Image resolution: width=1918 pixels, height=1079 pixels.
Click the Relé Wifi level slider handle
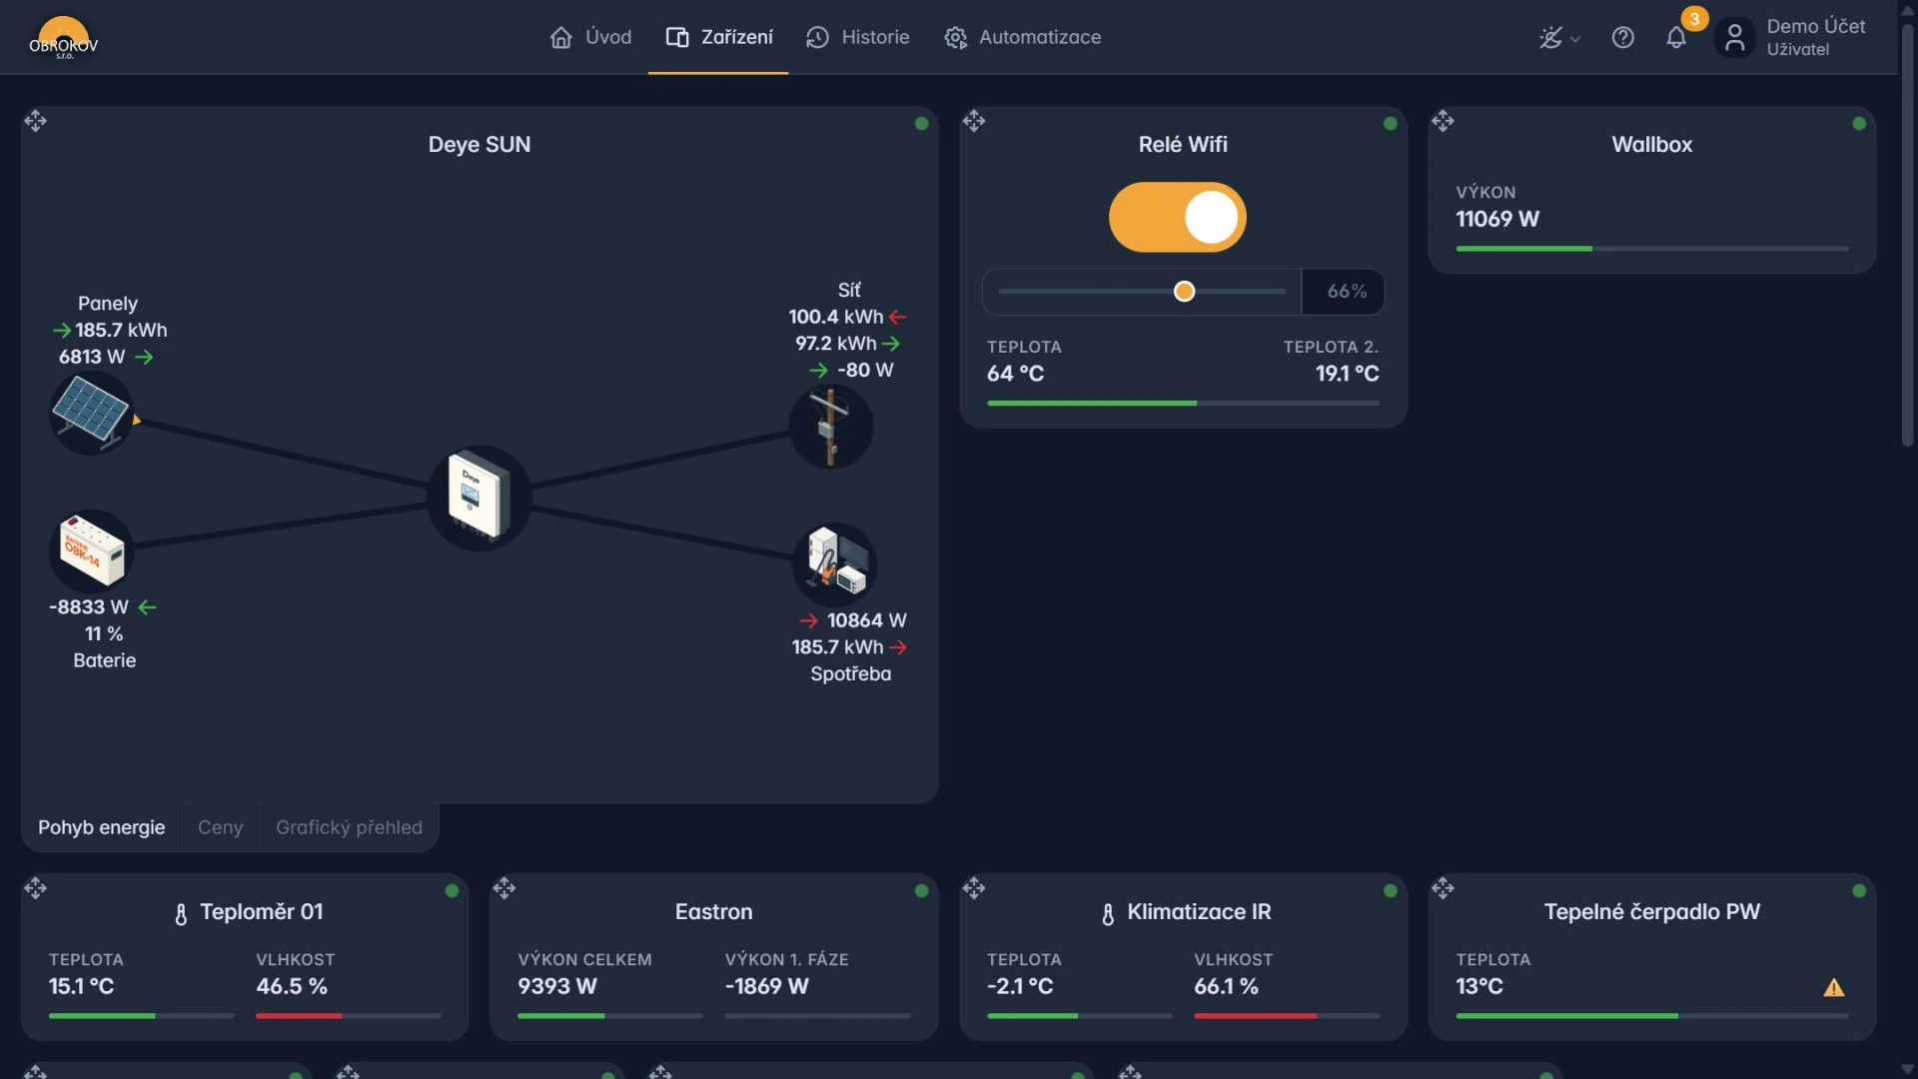tap(1184, 292)
